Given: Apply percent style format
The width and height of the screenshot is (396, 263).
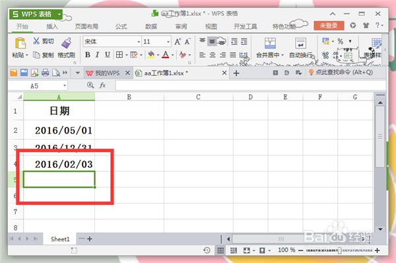Looking at the screenshot, I should 340,41.
